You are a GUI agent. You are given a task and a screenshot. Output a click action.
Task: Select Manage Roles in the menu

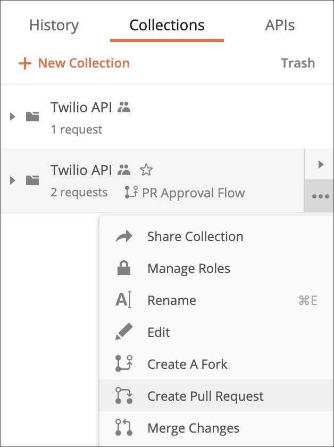pos(216,269)
